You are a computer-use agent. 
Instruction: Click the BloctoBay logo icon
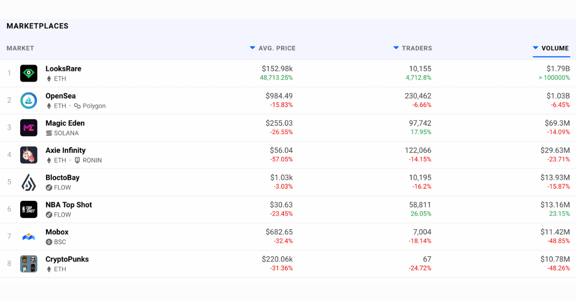29,182
